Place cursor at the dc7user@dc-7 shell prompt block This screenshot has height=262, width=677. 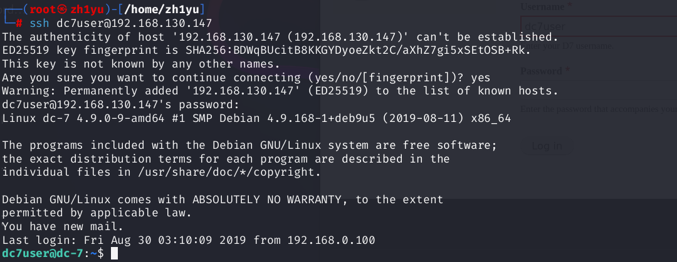(114, 253)
